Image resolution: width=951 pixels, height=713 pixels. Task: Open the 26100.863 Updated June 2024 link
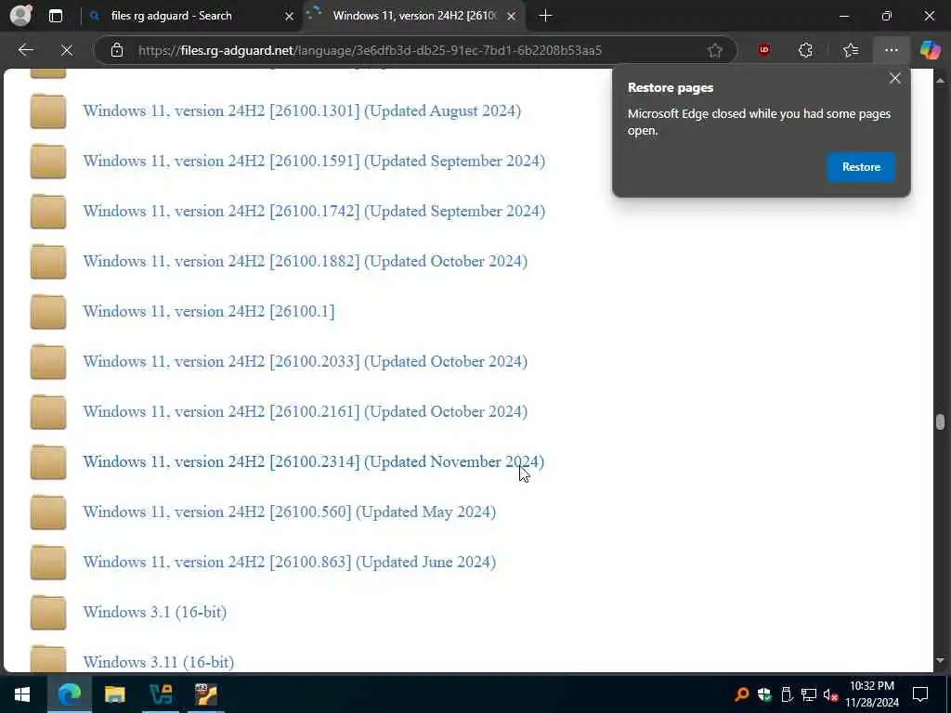290,562
